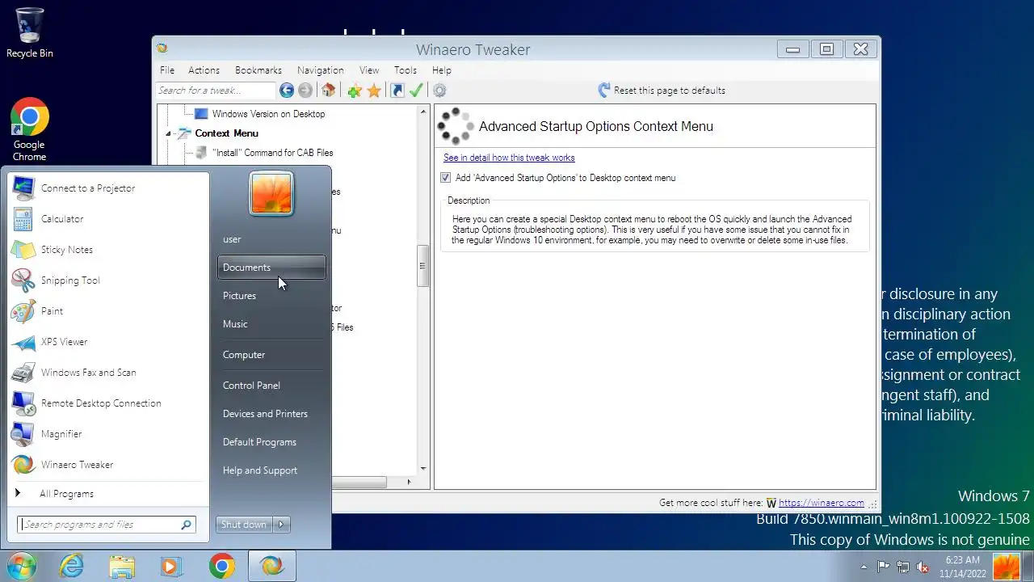Show hidden tray icons arrow

coord(864,567)
